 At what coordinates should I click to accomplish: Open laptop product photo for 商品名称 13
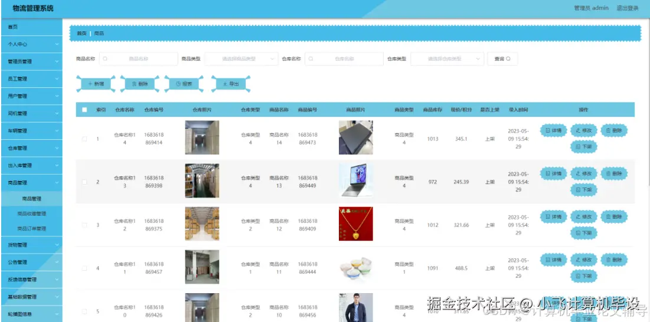[x=355, y=180]
